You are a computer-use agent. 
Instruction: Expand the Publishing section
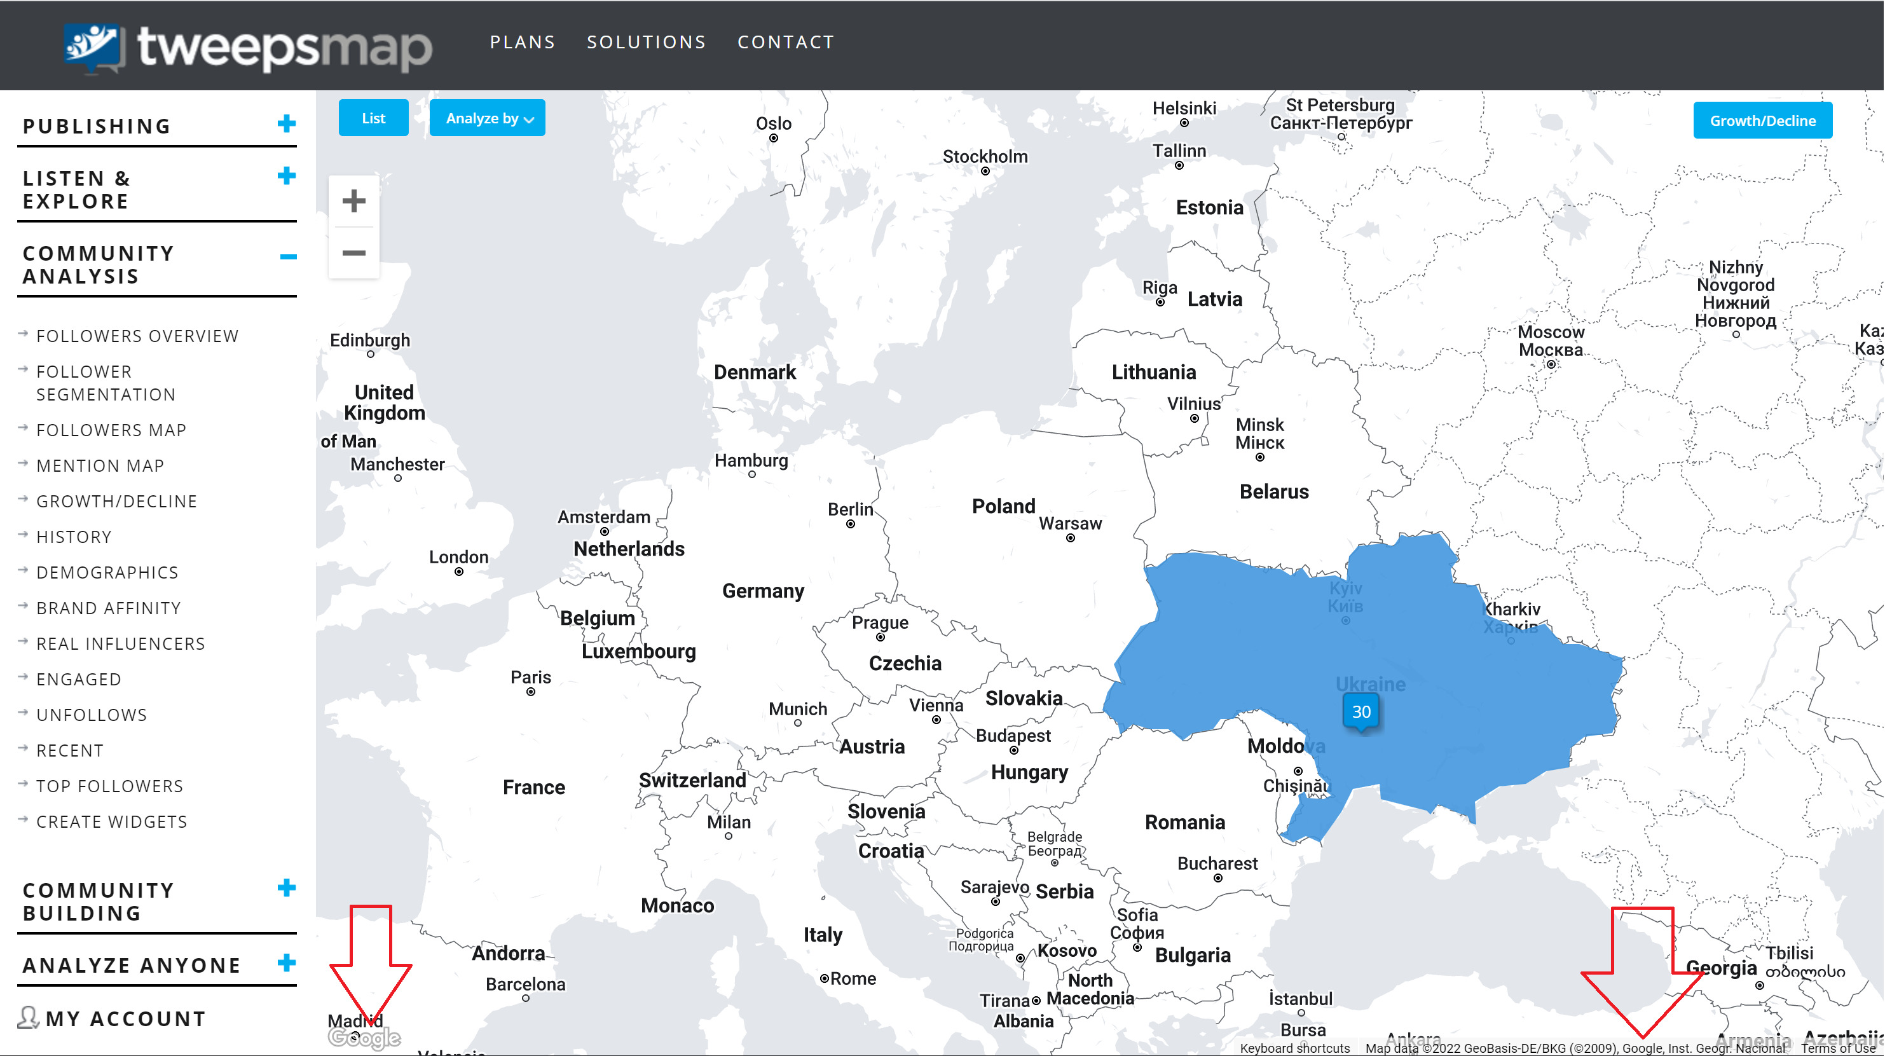(x=287, y=124)
